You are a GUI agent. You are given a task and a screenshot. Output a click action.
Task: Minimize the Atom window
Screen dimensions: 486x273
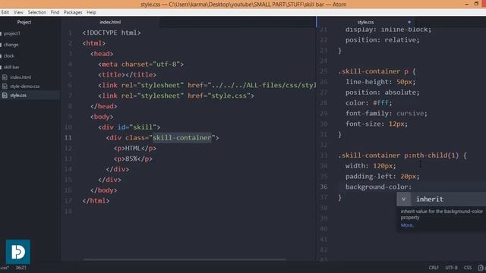(466, 4)
